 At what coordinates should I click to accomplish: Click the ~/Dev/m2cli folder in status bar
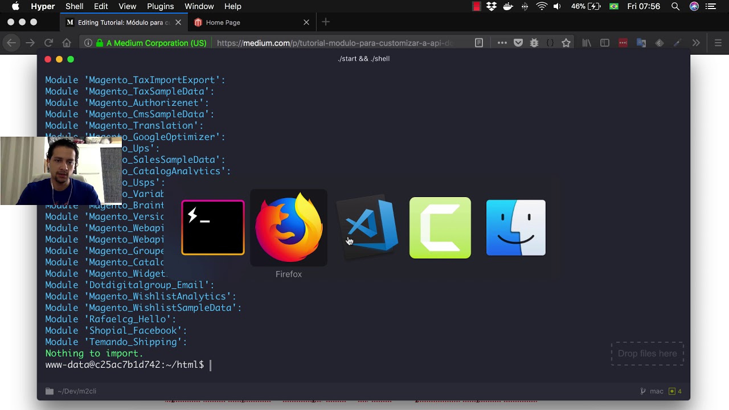point(71,391)
